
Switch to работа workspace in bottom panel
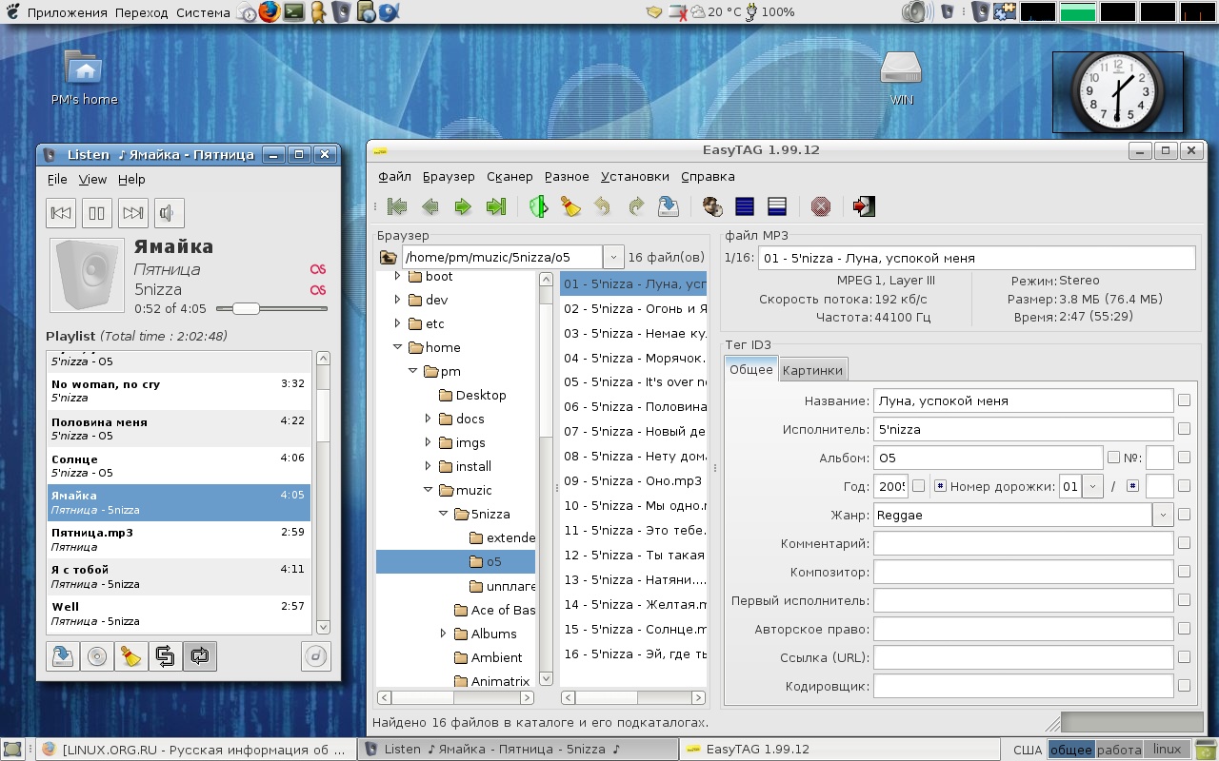[x=1119, y=750]
